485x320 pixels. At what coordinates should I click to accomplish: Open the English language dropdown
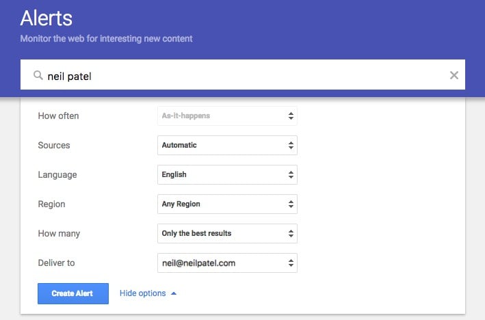[x=227, y=174]
